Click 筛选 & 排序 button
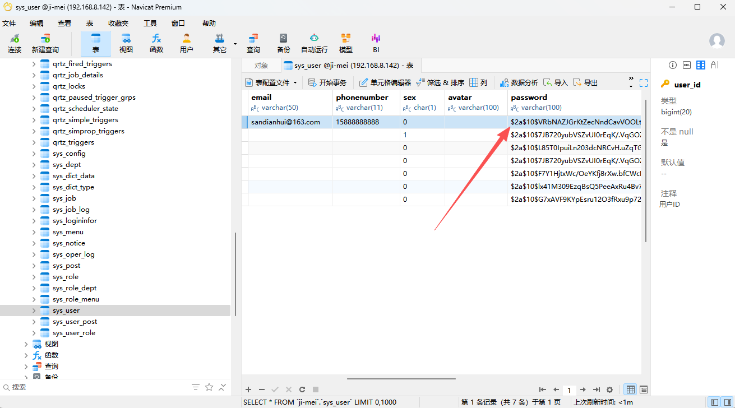The height and width of the screenshot is (408, 735). click(440, 82)
